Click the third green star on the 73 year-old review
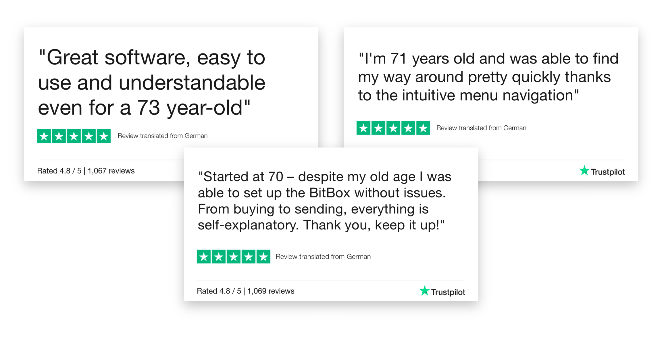 74,136
